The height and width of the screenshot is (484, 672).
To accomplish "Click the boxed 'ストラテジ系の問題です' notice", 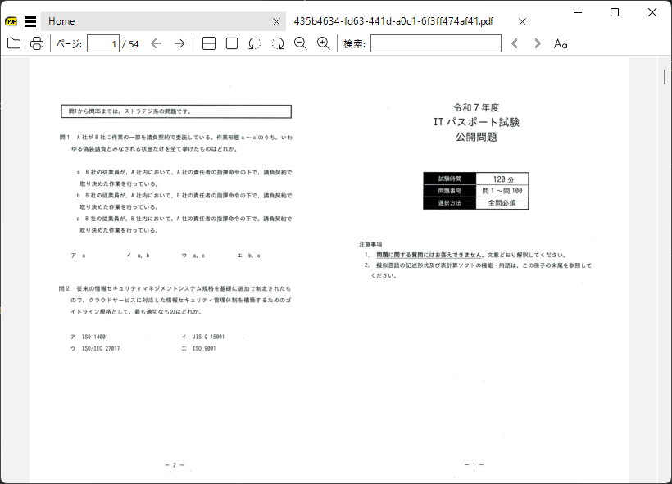I will [176, 111].
